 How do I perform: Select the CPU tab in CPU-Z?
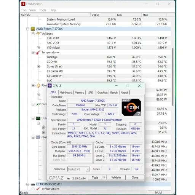pos(53,92)
